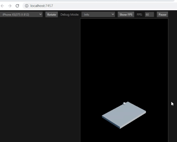Open the Debug Mode Info dropdown
Viewport: 177px width, 142px height.
point(98,15)
